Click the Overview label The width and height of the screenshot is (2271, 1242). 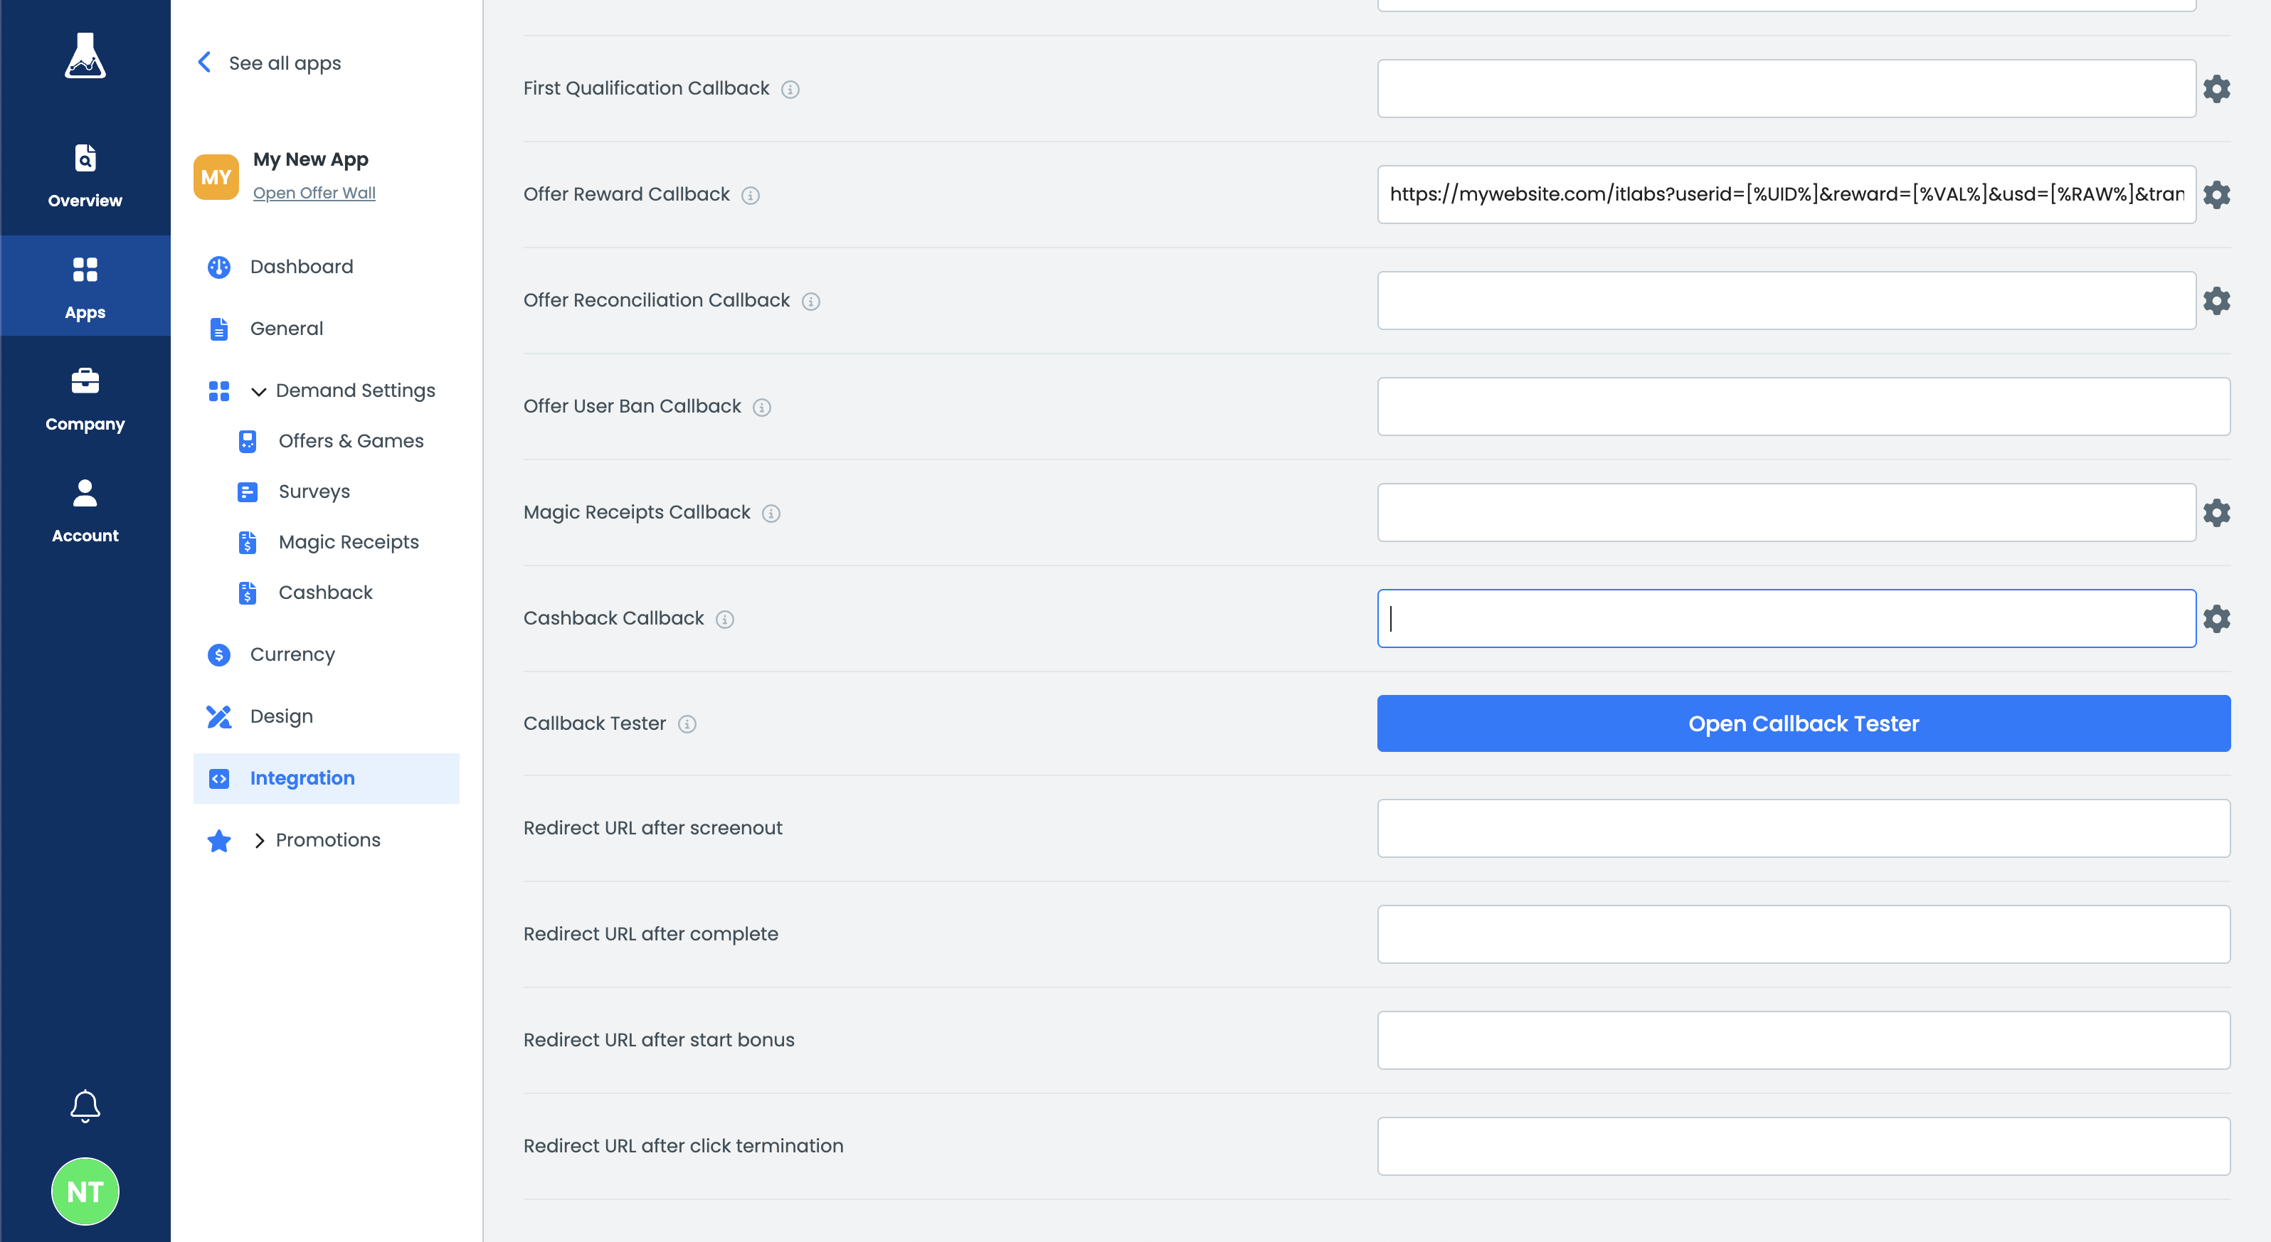point(85,200)
